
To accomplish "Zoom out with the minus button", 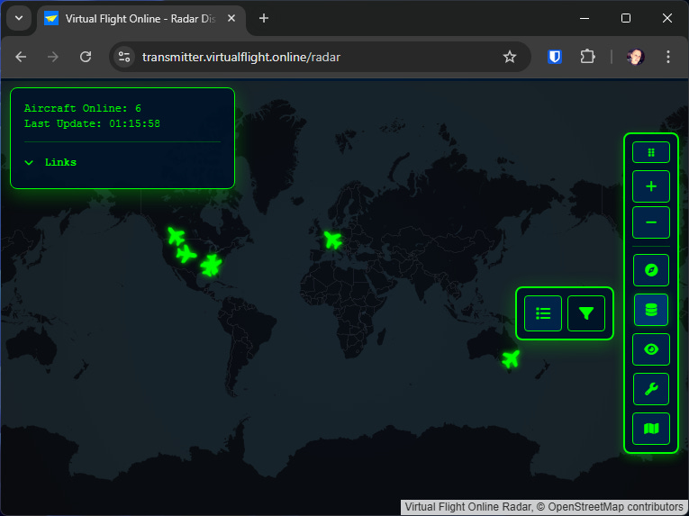I will pos(651,222).
